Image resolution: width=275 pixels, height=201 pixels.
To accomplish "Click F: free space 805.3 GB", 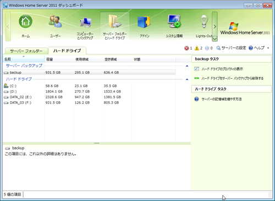I will click(111, 102).
